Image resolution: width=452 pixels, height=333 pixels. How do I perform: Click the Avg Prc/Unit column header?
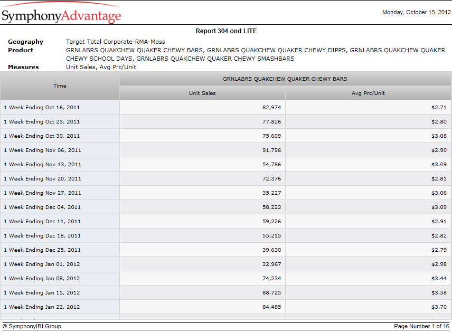click(x=369, y=93)
